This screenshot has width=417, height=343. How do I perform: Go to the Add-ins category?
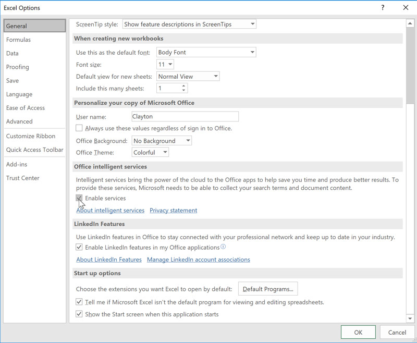pyautogui.click(x=34, y=164)
